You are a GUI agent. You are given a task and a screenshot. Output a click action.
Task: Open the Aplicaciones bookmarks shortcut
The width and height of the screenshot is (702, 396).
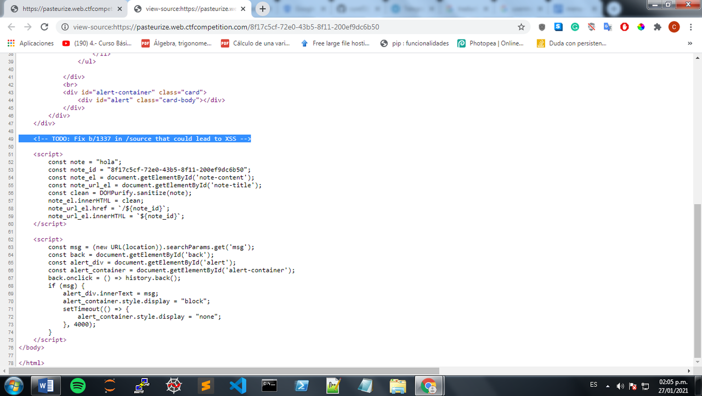[x=31, y=43]
